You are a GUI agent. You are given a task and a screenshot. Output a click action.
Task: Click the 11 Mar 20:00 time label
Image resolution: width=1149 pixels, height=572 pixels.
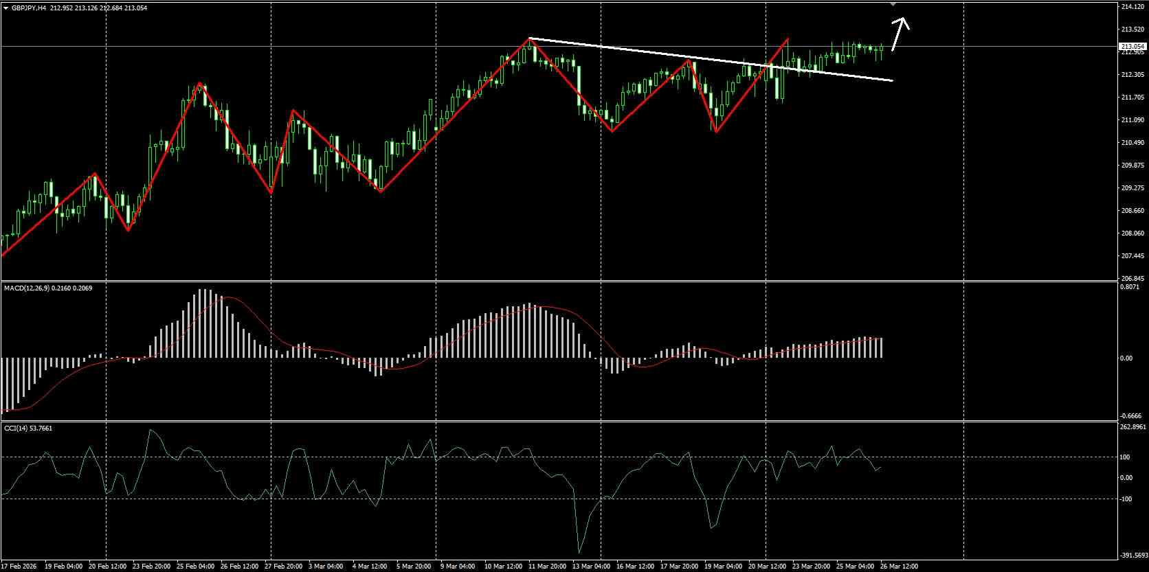click(x=548, y=567)
